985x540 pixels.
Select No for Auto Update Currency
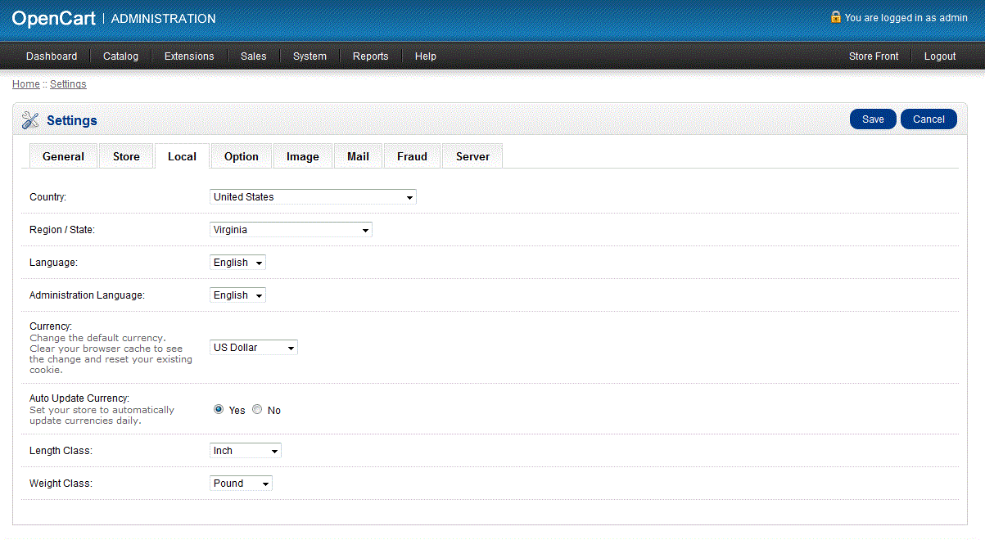[x=257, y=410]
